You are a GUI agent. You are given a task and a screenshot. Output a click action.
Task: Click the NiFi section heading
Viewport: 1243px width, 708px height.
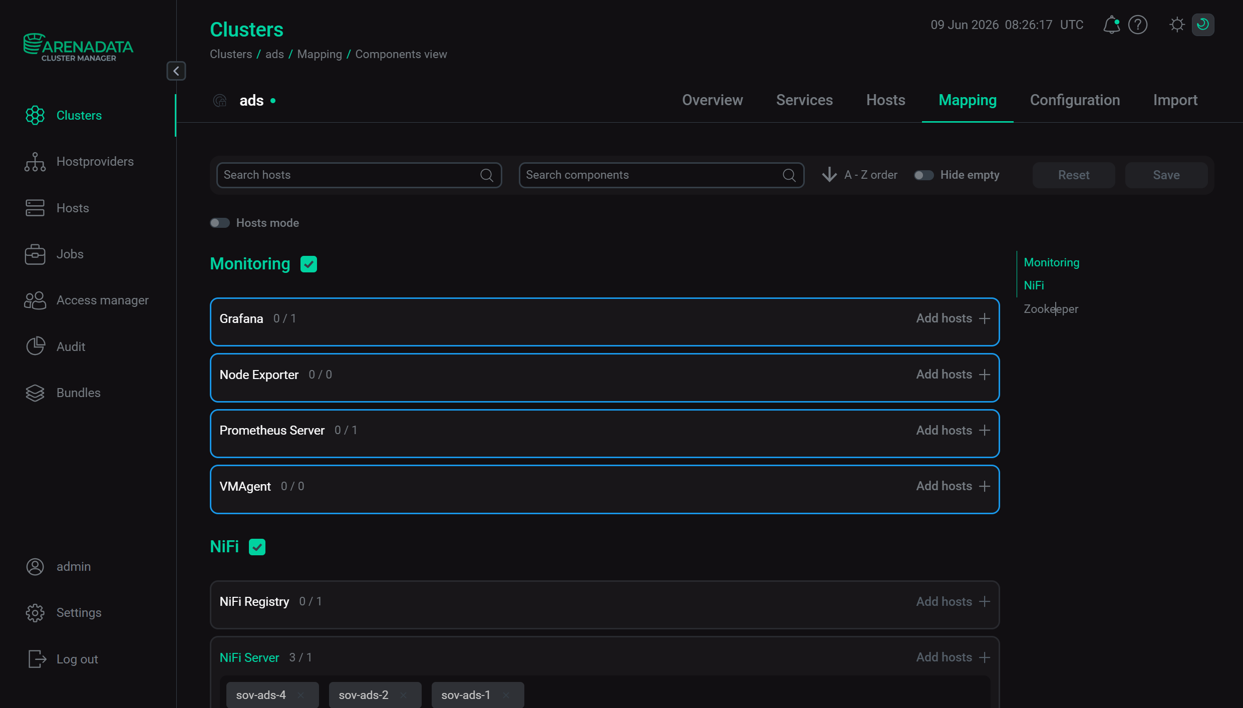(x=224, y=547)
